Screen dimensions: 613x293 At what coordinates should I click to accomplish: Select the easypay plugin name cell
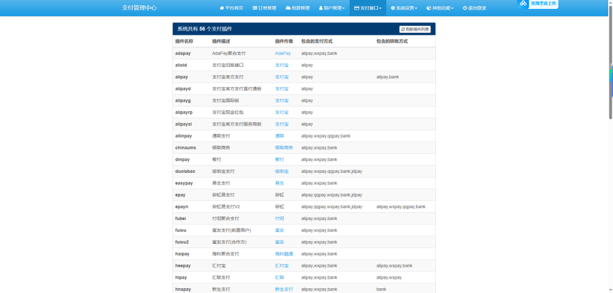tap(184, 183)
